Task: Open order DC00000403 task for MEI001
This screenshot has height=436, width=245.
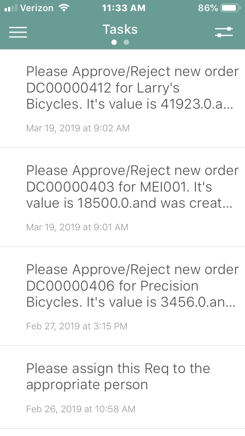Action: [x=132, y=187]
